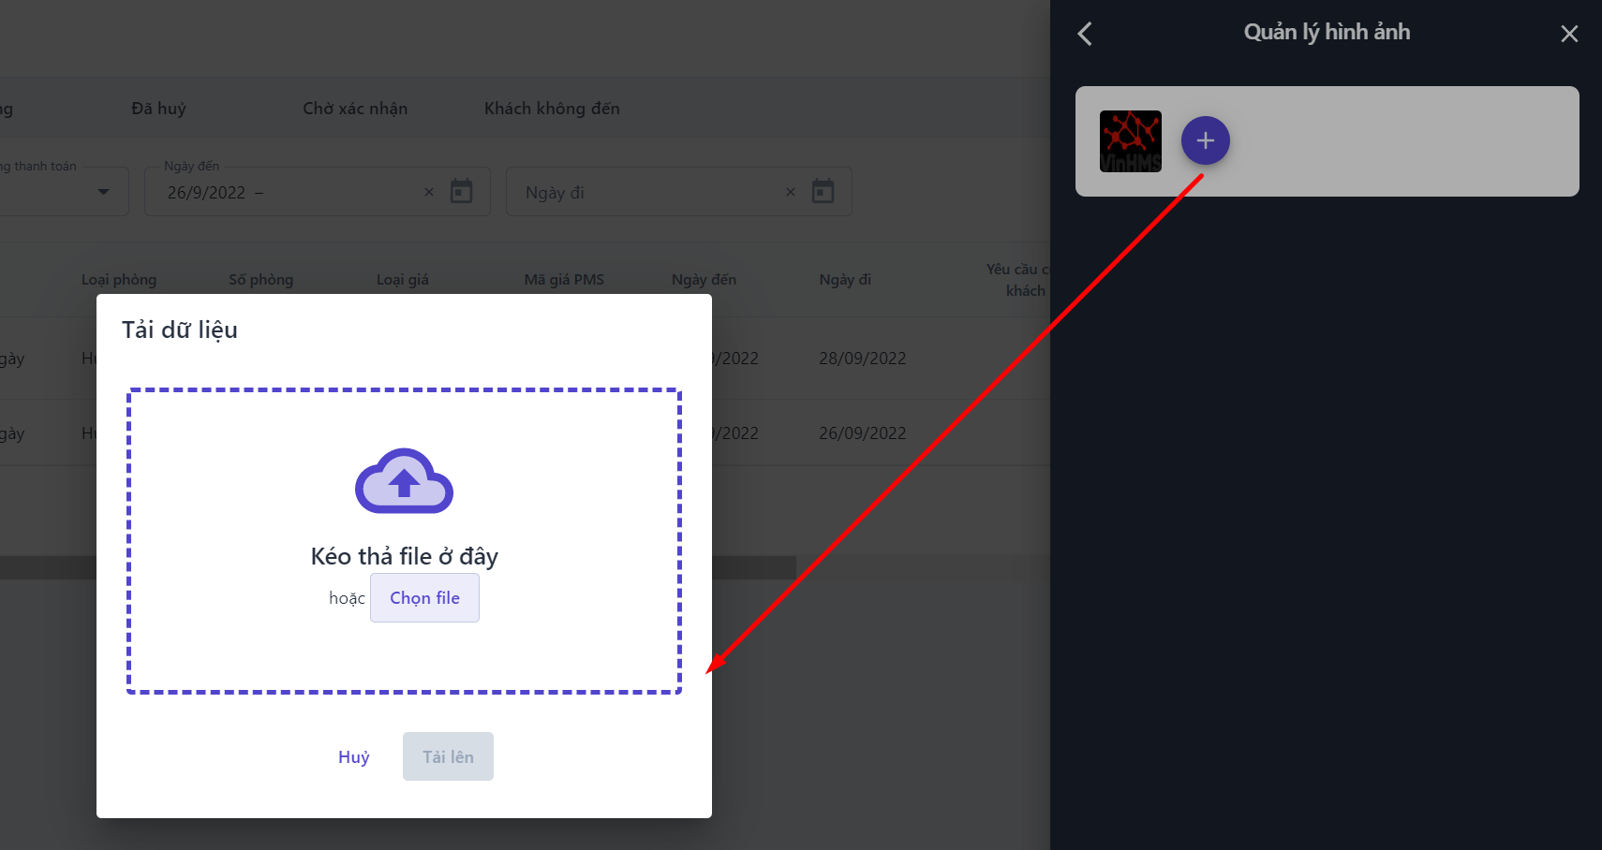Click the Quản lý hình ảnh panel title
The image size is (1602, 850).
(1327, 33)
